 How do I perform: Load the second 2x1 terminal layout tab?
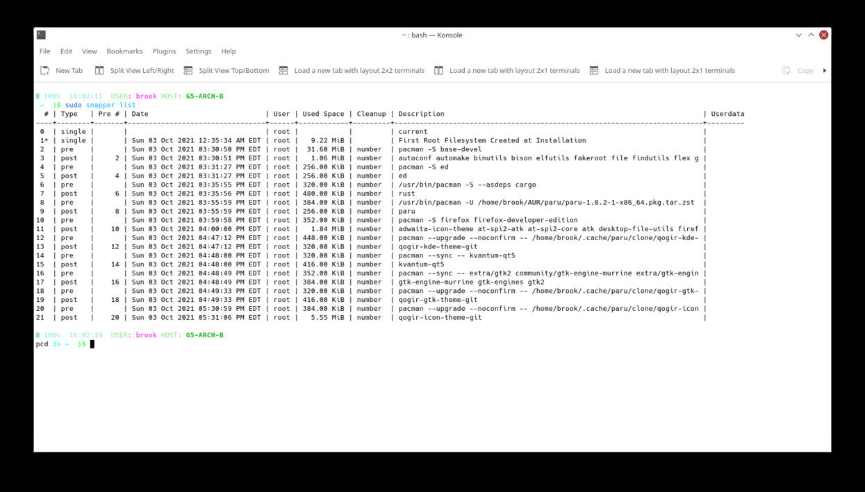[593, 69]
